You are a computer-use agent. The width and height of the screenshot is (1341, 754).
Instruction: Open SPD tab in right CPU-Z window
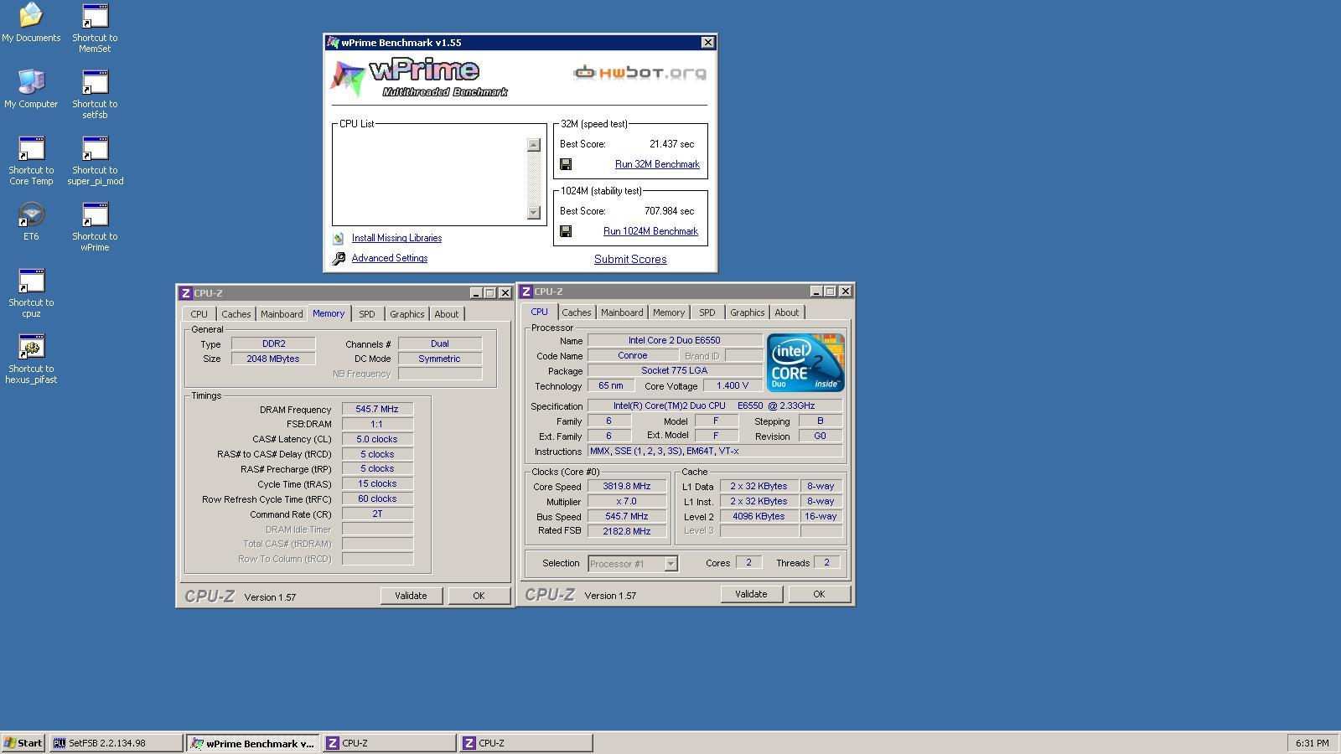click(707, 312)
